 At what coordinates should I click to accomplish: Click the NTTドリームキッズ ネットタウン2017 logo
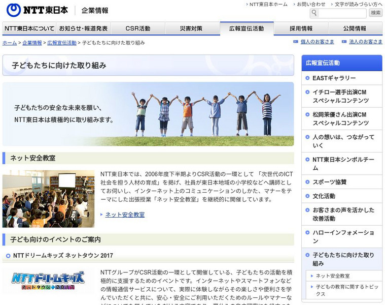coord(48,281)
